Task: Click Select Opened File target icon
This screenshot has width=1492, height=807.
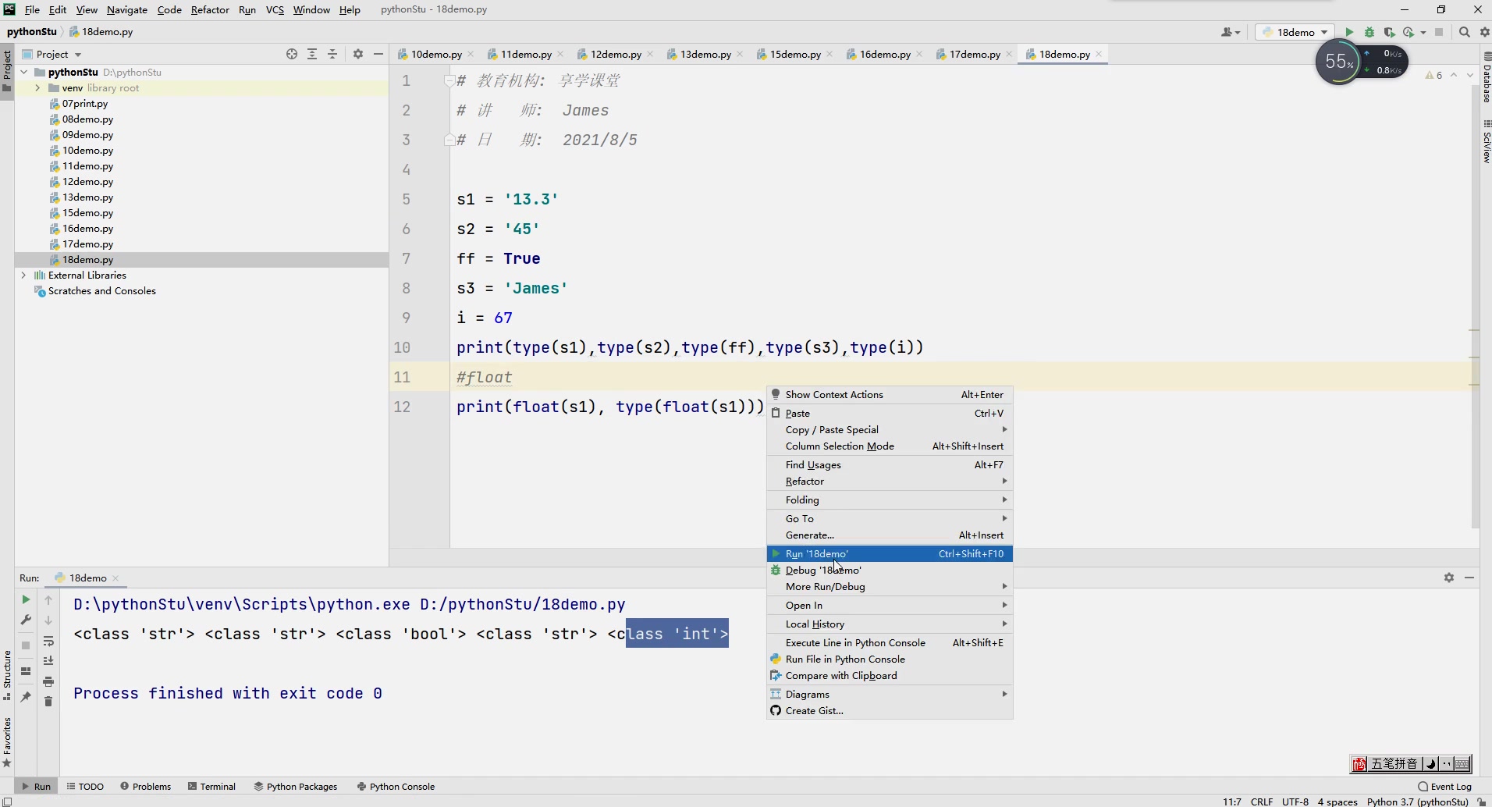Action: (x=292, y=54)
